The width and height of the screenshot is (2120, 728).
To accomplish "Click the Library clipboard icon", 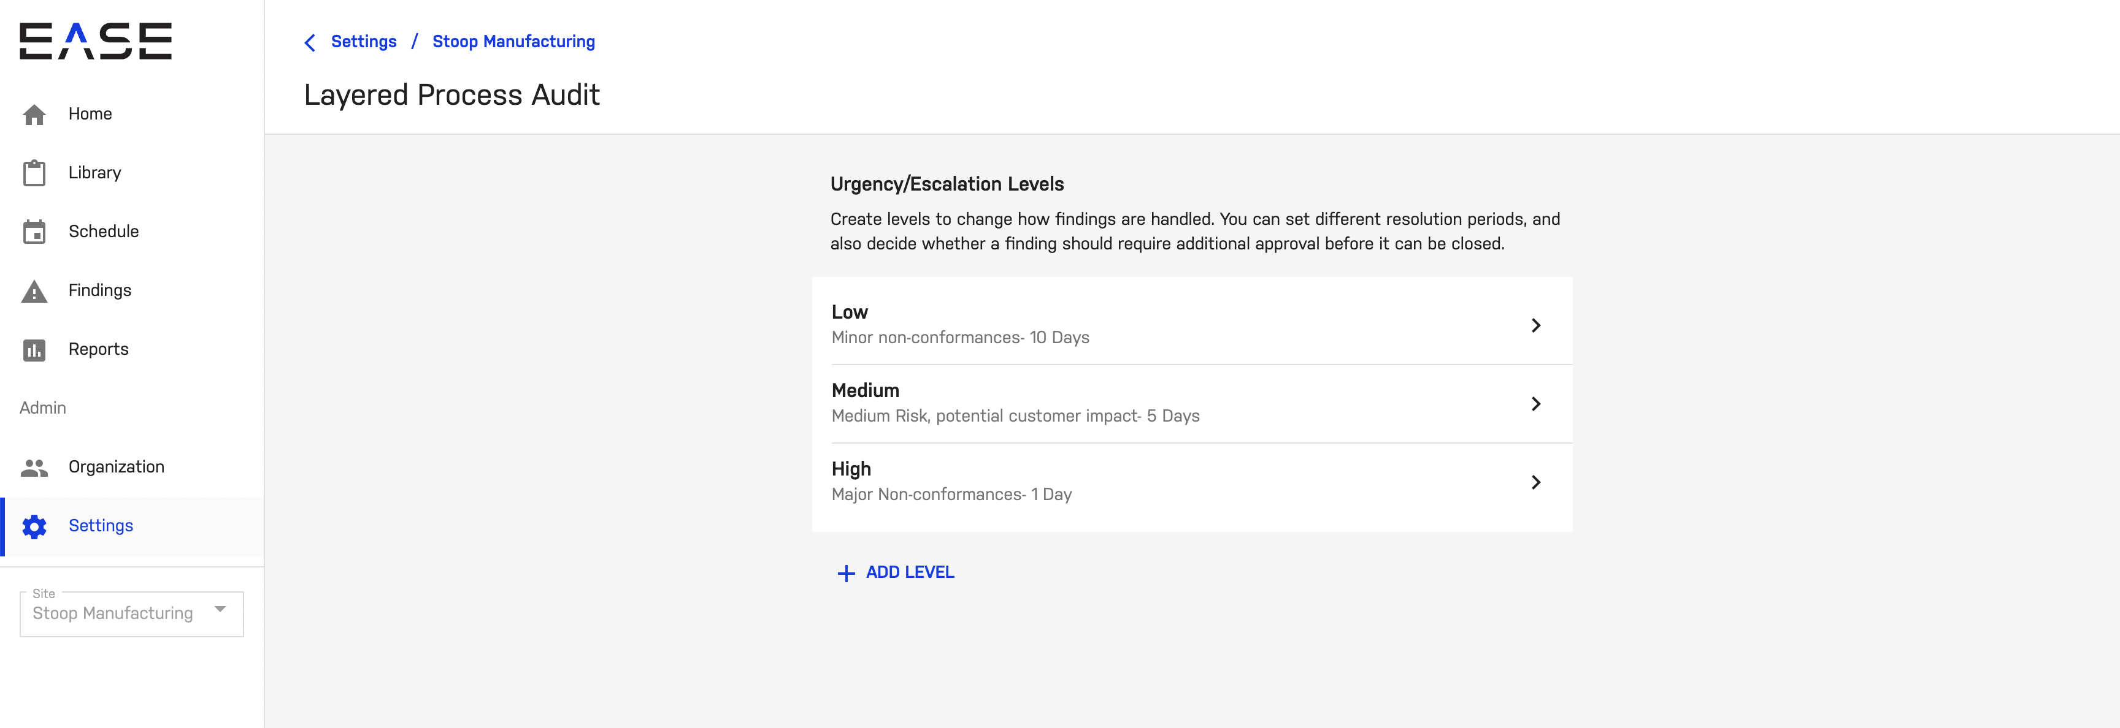I will point(34,173).
